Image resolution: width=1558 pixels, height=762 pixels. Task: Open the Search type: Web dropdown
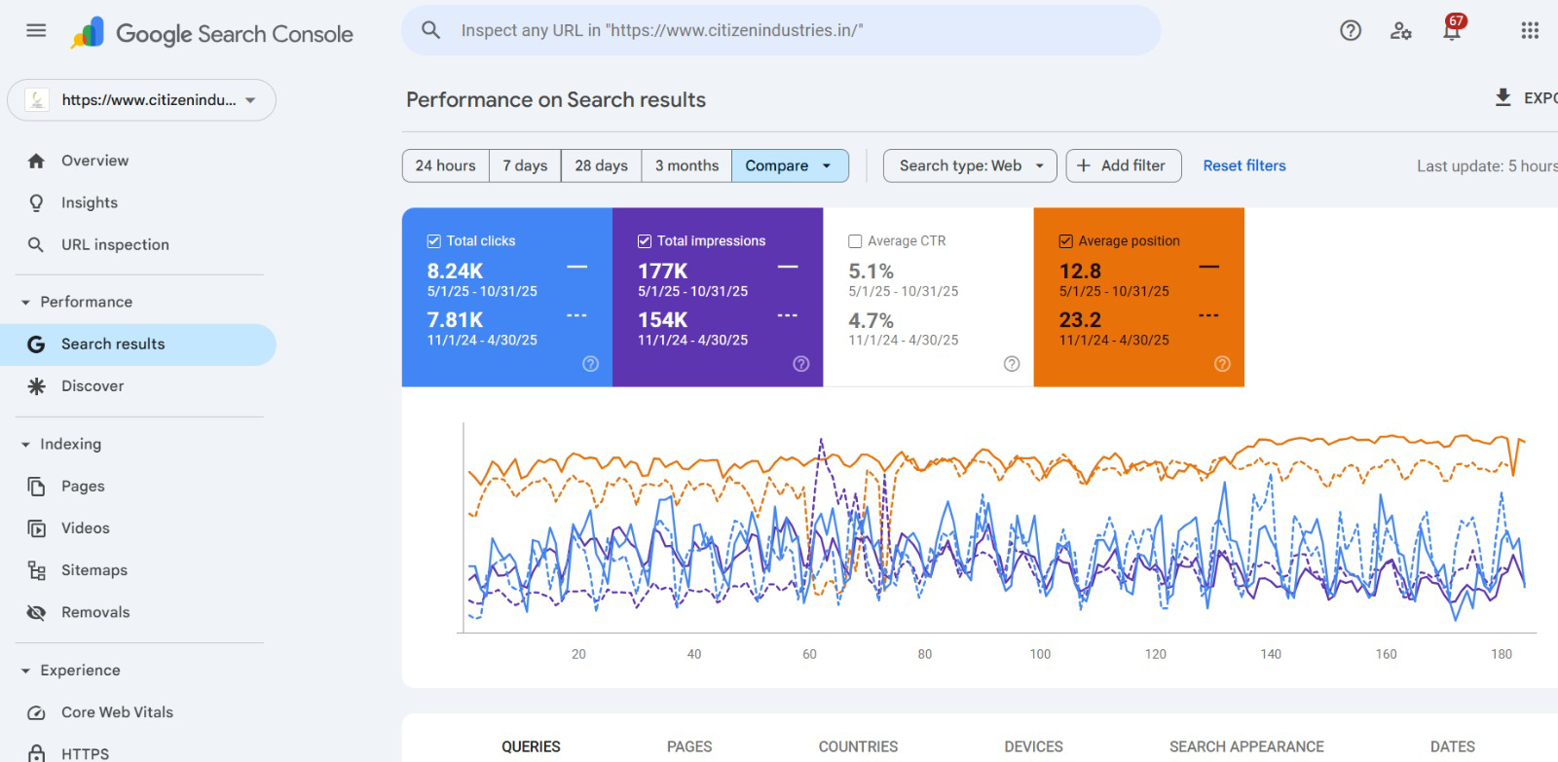(970, 165)
